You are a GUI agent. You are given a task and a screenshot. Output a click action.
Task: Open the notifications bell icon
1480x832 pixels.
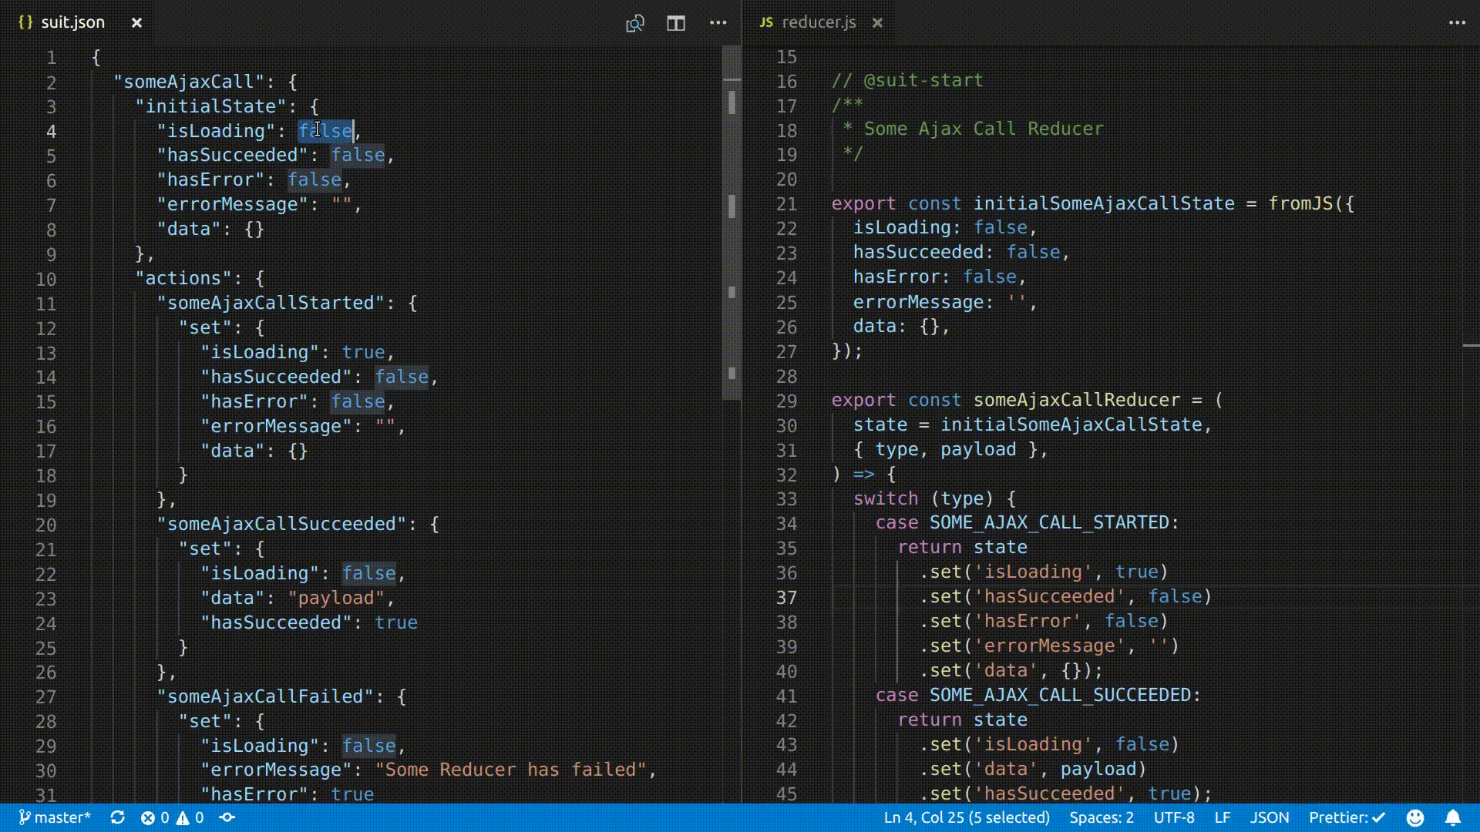(1452, 817)
